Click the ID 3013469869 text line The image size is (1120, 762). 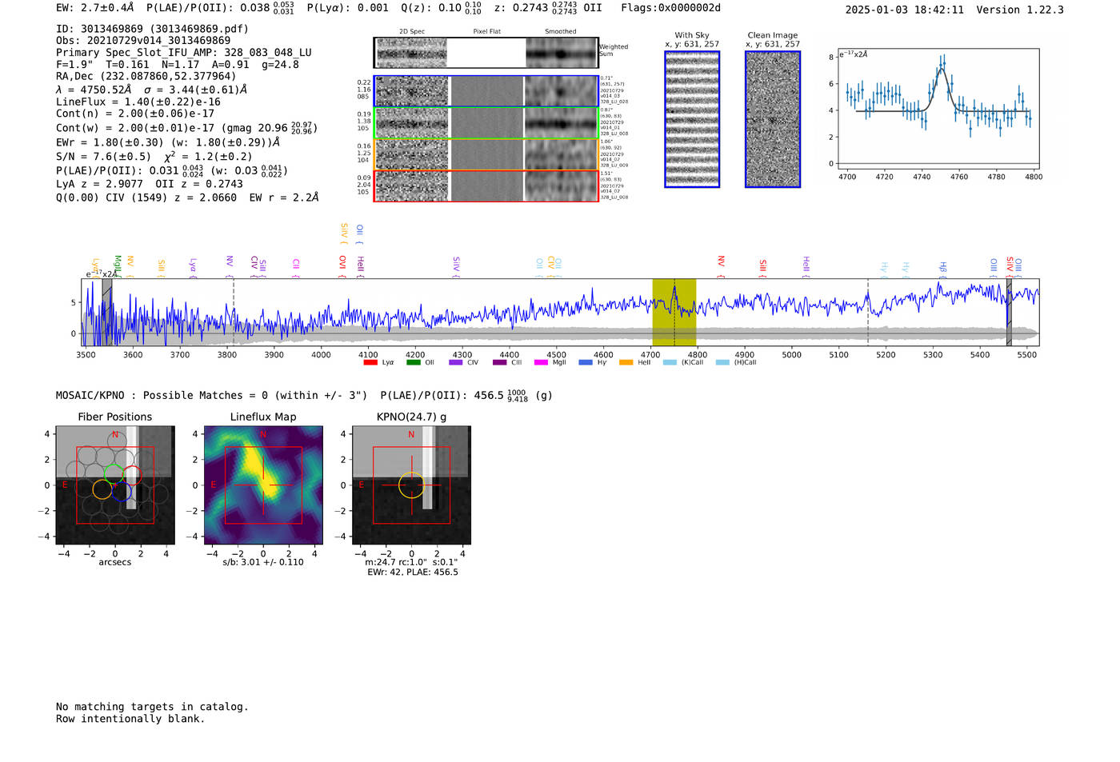pyautogui.click(x=152, y=29)
